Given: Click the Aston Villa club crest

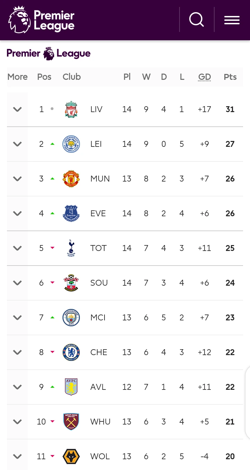Looking at the screenshot, I should click(x=71, y=387).
